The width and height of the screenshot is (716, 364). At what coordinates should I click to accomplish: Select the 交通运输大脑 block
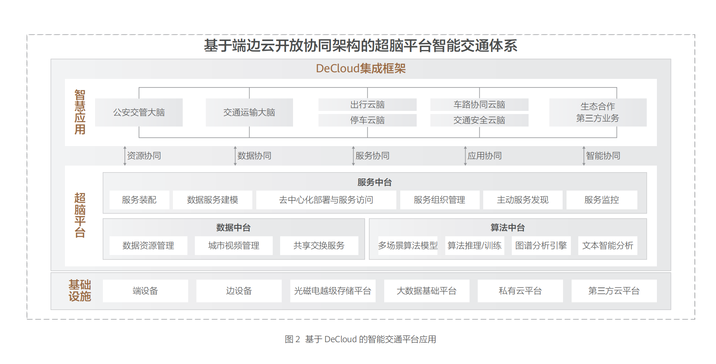pos(249,112)
